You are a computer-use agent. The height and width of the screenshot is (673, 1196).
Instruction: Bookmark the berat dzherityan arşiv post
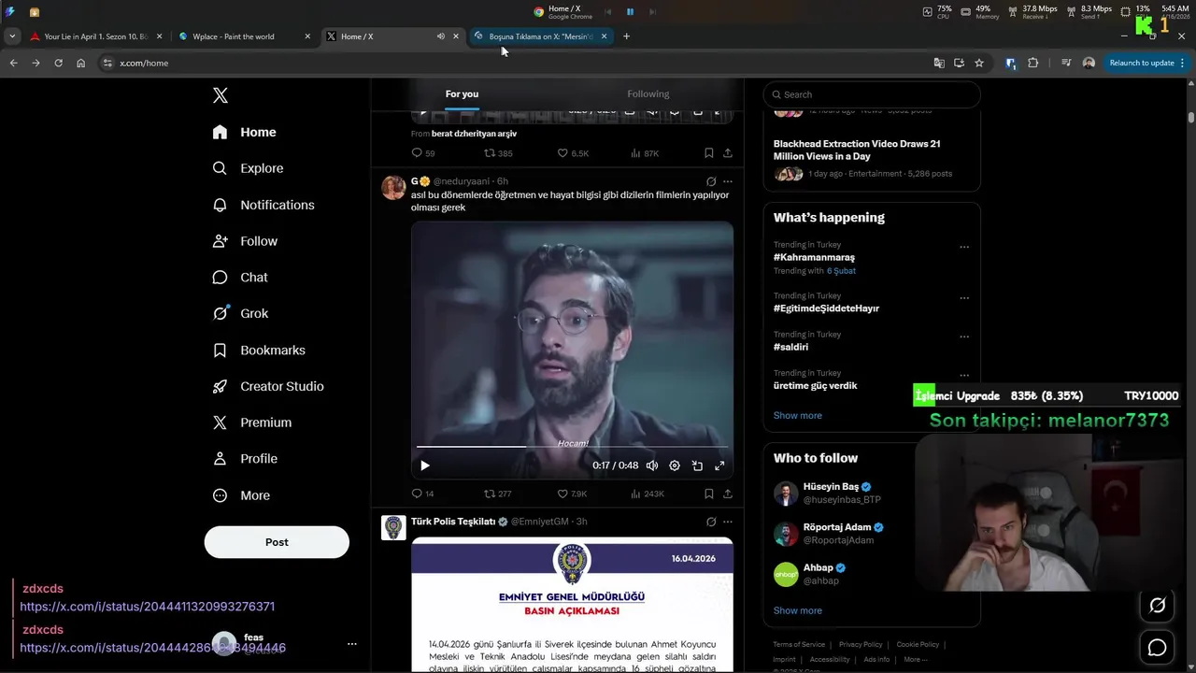pyautogui.click(x=709, y=153)
